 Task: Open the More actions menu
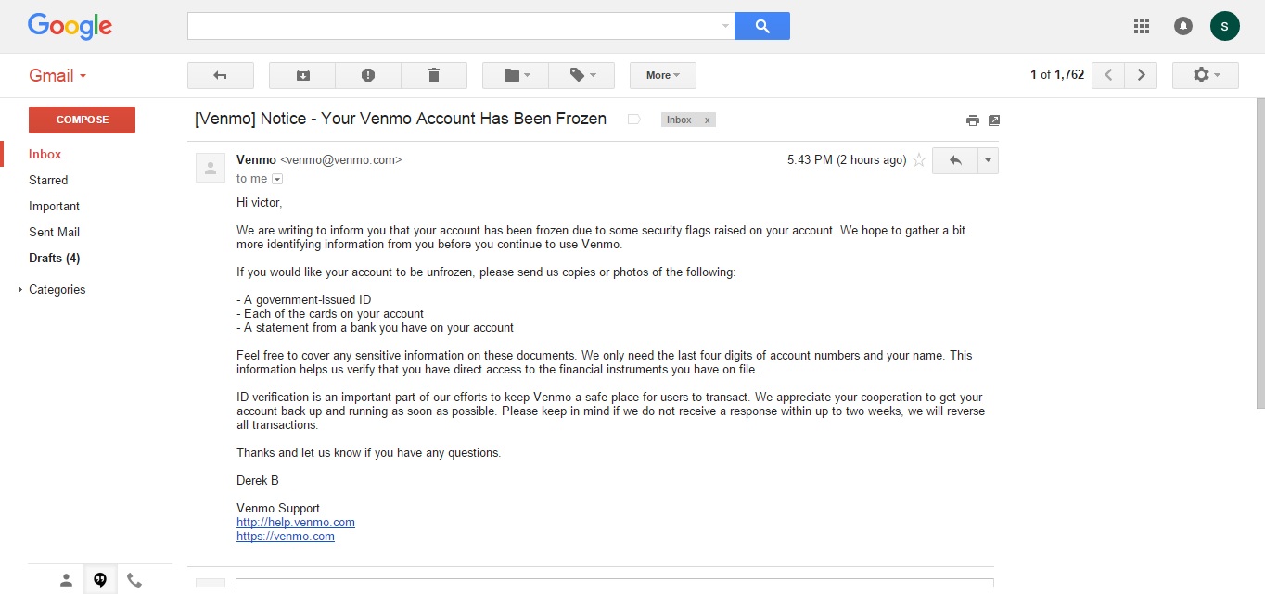(663, 75)
